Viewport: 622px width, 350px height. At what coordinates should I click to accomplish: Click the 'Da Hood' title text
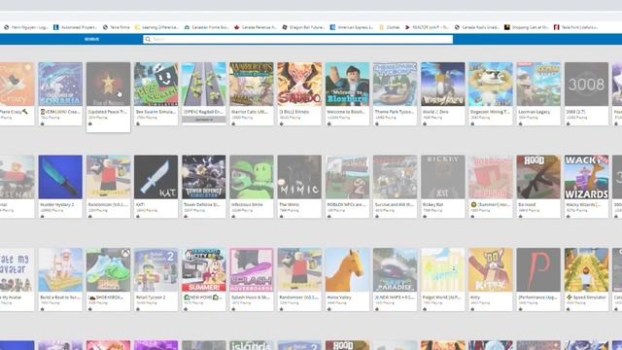click(527, 205)
